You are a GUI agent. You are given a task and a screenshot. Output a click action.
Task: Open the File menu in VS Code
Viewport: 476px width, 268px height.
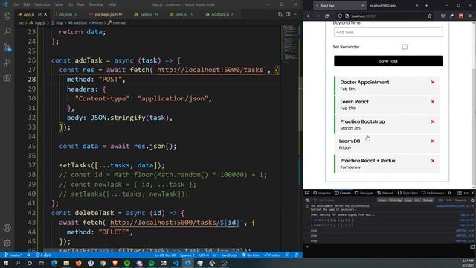point(16,4)
